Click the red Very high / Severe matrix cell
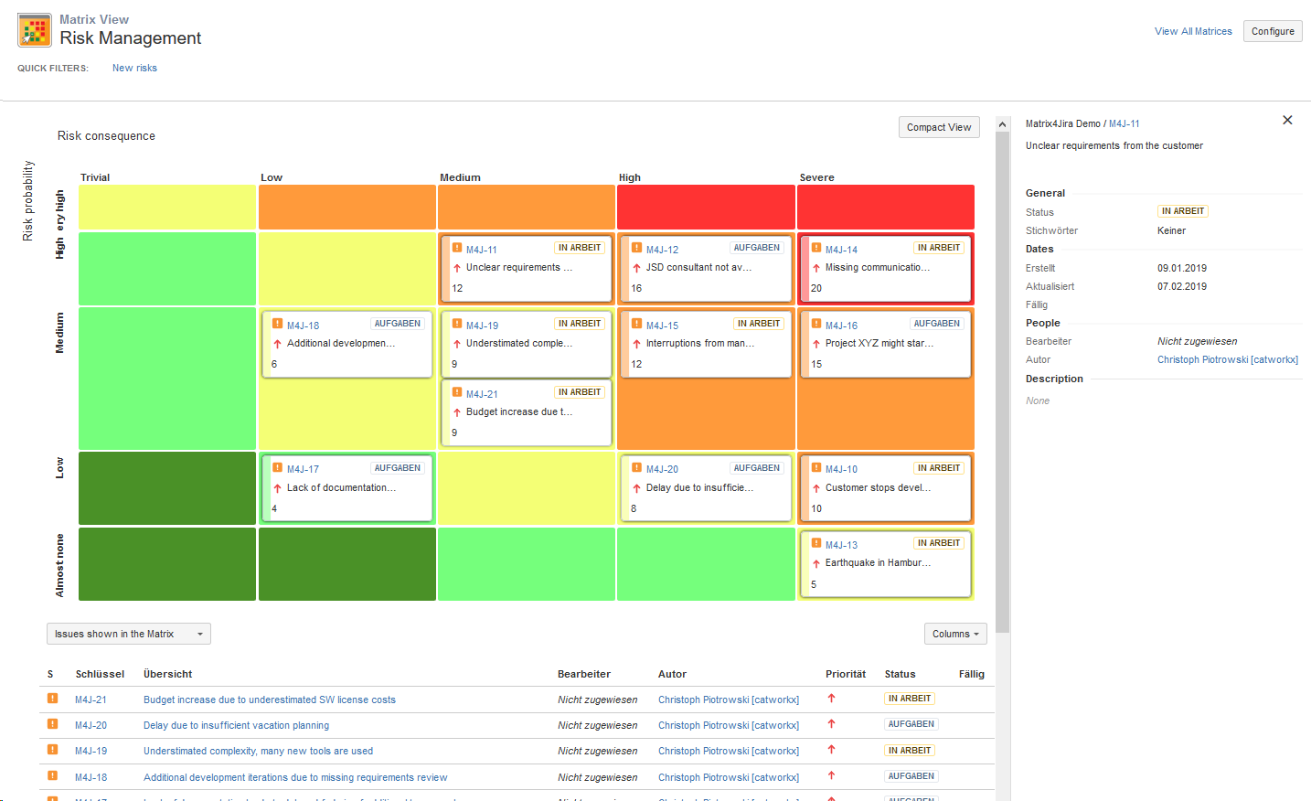The height and width of the screenshot is (801, 1311). tap(886, 207)
